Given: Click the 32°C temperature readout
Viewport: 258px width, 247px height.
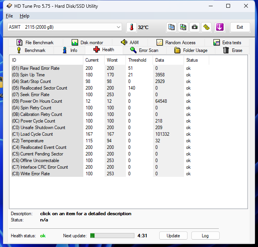Looking at the screenshot, I should pyautogui.click(x=143, y=27).
